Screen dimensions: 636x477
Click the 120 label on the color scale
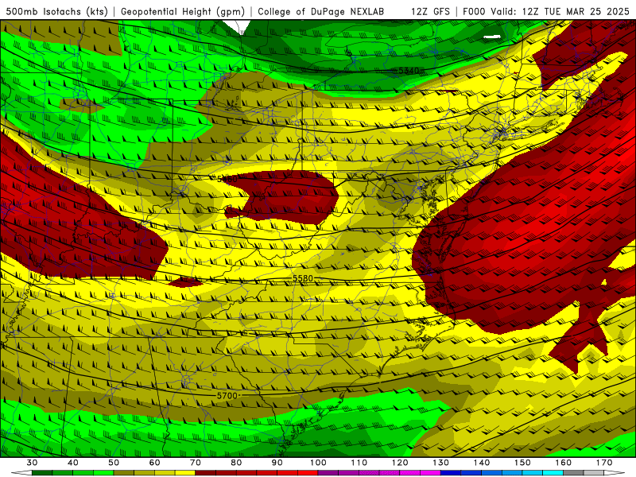tap(400, 463)
